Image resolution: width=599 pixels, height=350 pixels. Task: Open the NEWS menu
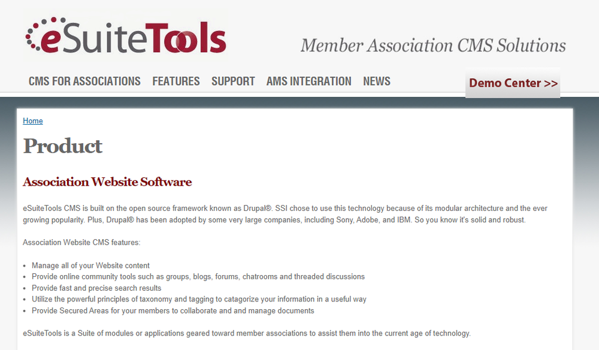(x=376, y=81)
